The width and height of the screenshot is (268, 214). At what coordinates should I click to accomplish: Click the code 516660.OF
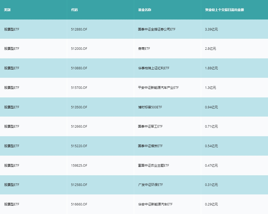click(x=79, y=204)
